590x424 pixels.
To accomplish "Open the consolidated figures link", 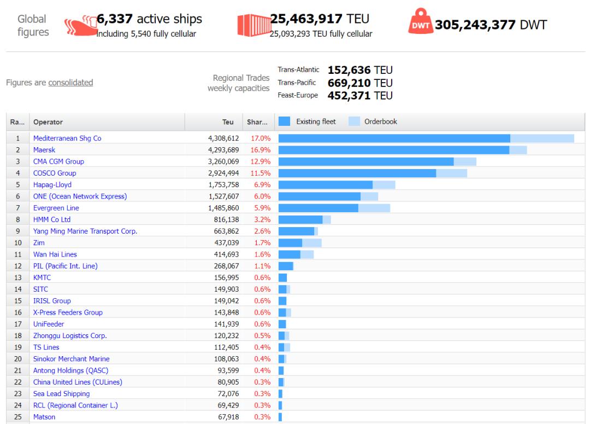I will click(x=70, y=83).
